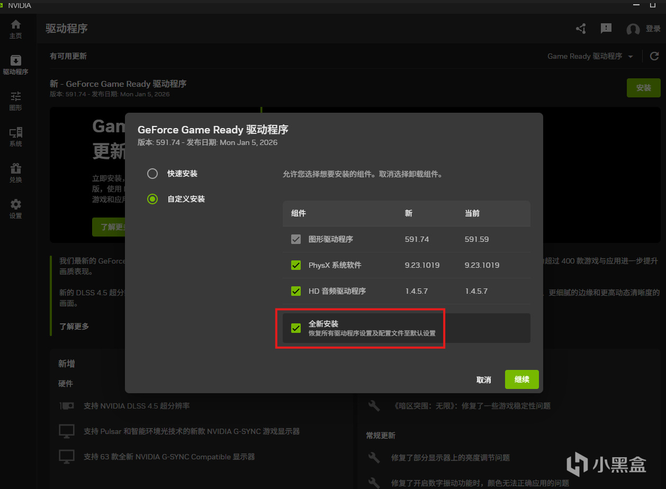Click the DLSS 4.5 hardware icon
Viewport: 666px width, 489px height.
tap(67, 406)
